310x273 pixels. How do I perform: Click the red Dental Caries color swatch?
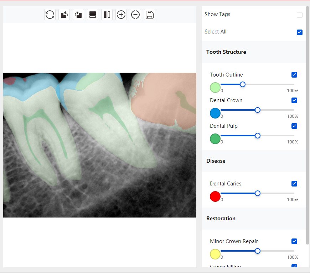click(215, 196)
